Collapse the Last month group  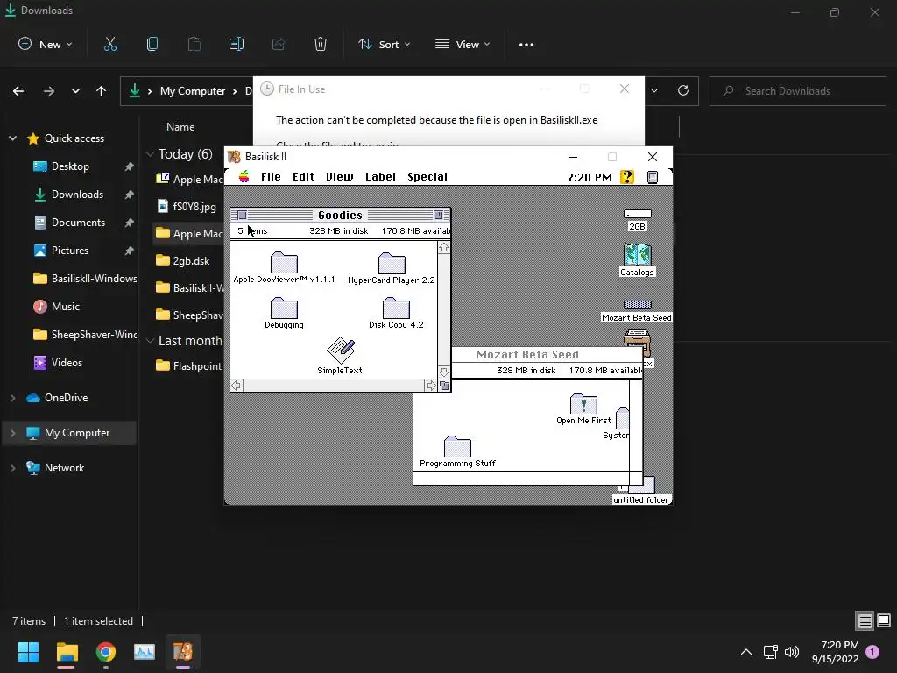pyautogui.click(x=151, y=341)
